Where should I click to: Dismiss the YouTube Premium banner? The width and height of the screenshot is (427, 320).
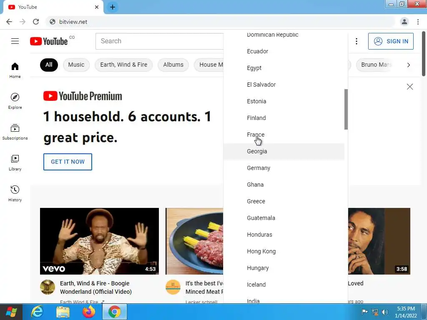coord(409,87)
